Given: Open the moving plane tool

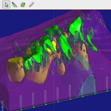Looking at the screenshot, I should [x=23, y=5].
